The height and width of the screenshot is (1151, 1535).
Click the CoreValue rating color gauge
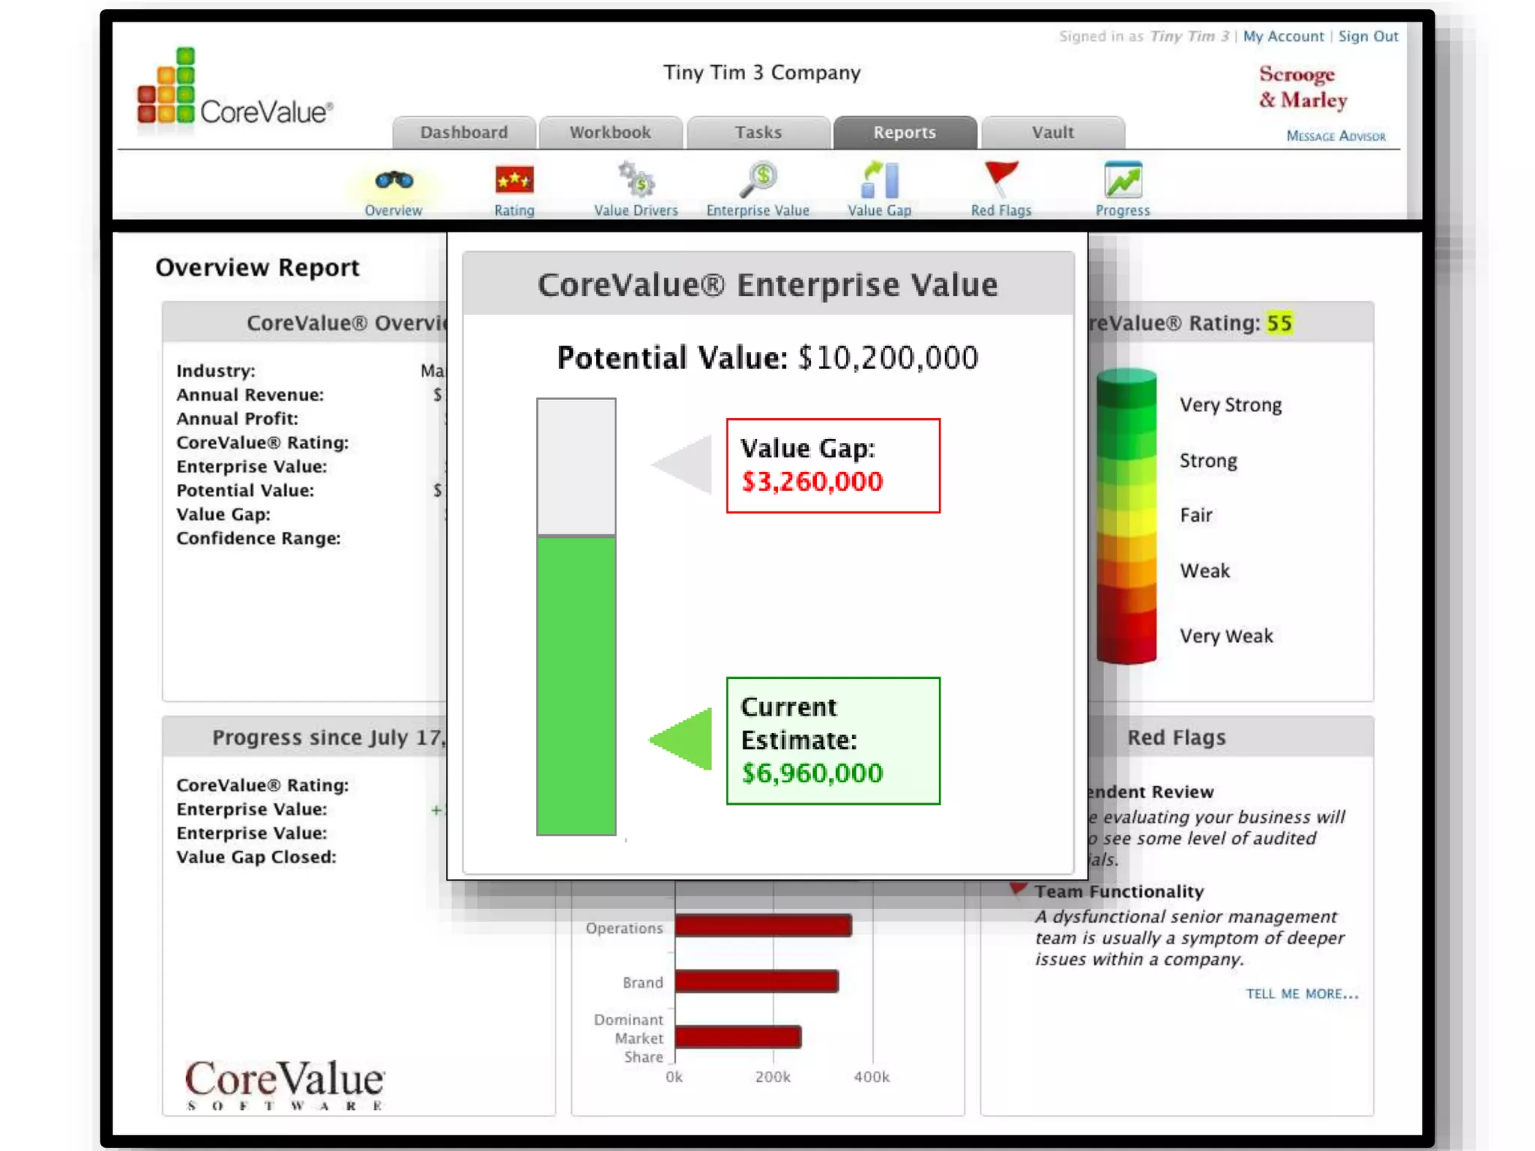pyautogui.click(x=1126, y=516)
